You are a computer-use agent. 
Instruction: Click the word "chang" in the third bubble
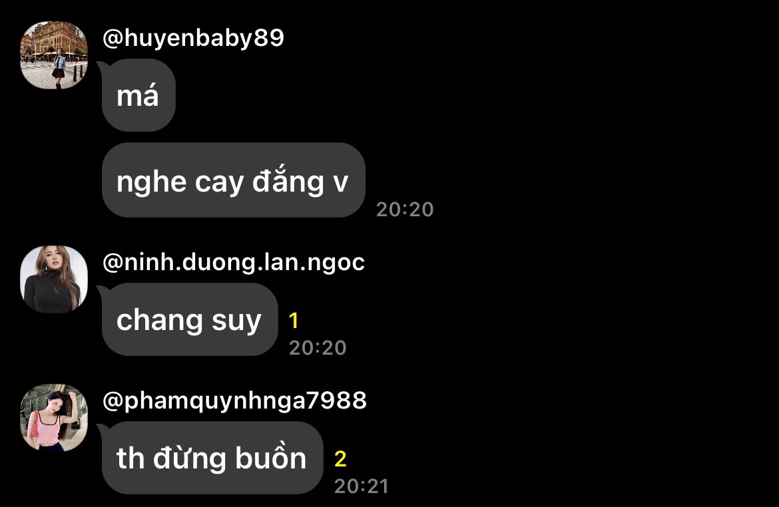tap(160, 320)
